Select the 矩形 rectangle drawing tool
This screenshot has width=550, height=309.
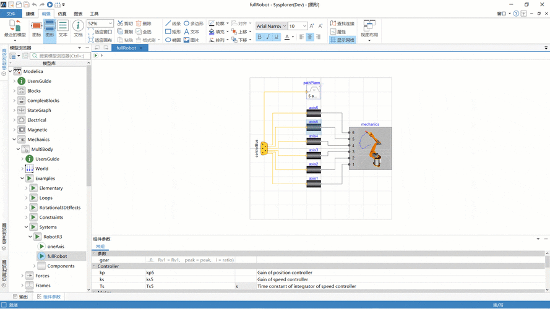click(173, 32)
